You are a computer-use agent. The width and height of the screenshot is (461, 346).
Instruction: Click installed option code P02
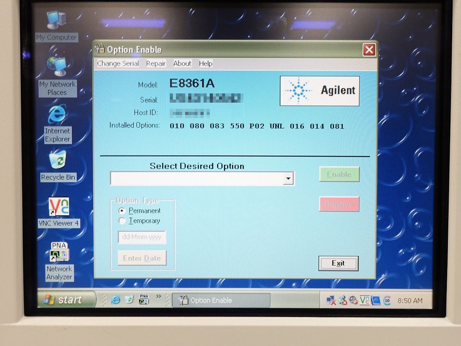257,126
